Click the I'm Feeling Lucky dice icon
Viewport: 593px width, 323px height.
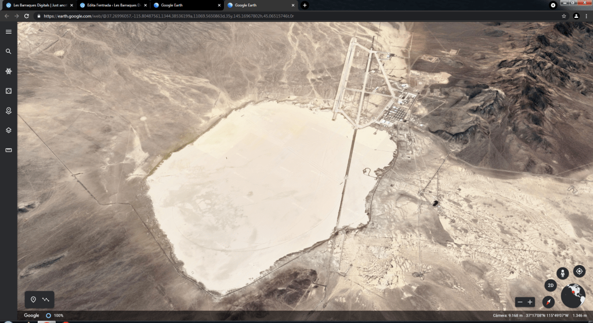pos(9,91)
